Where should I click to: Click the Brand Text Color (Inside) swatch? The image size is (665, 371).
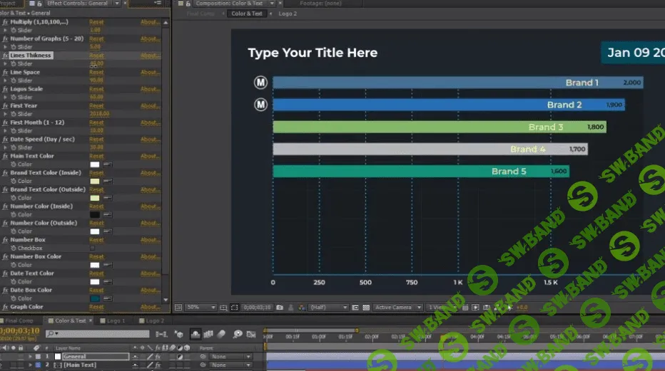[95, 181]
